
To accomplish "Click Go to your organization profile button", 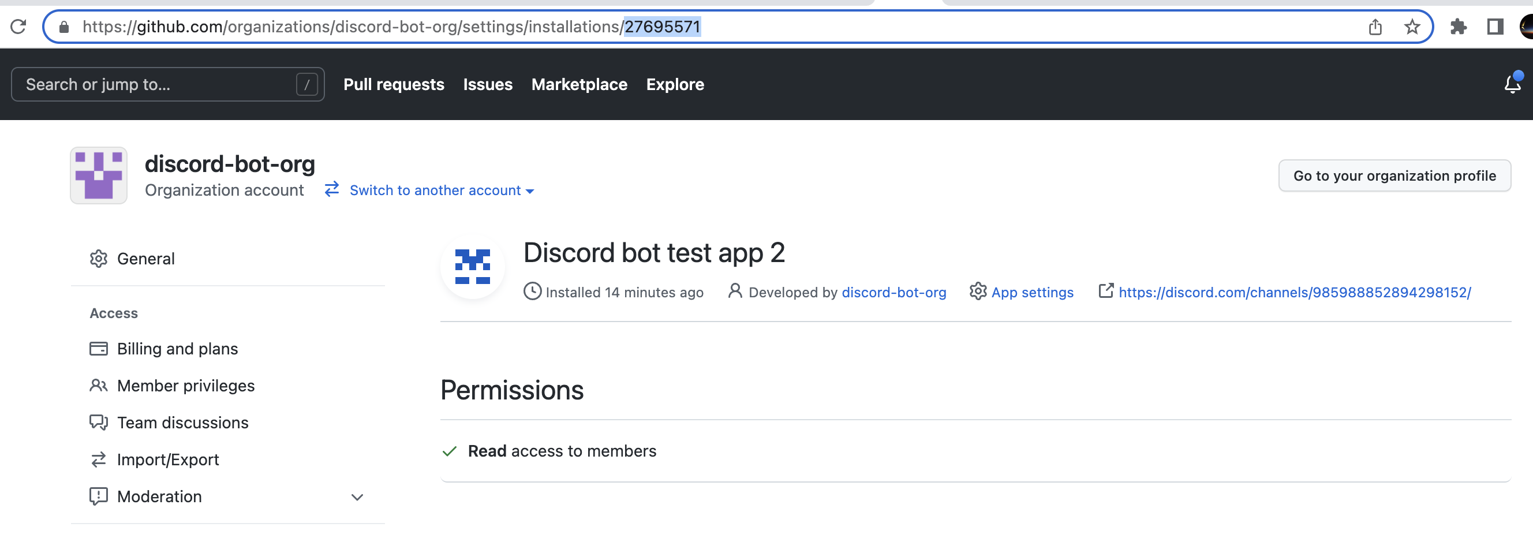I will (x=1394, y=175).
